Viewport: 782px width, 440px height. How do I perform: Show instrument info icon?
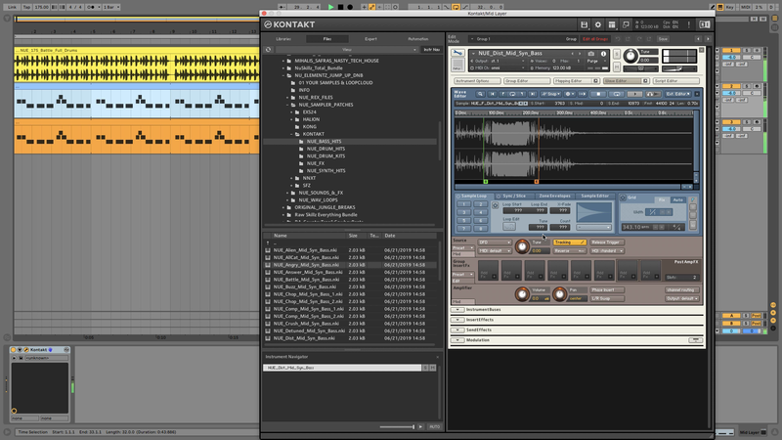[603, 54]
